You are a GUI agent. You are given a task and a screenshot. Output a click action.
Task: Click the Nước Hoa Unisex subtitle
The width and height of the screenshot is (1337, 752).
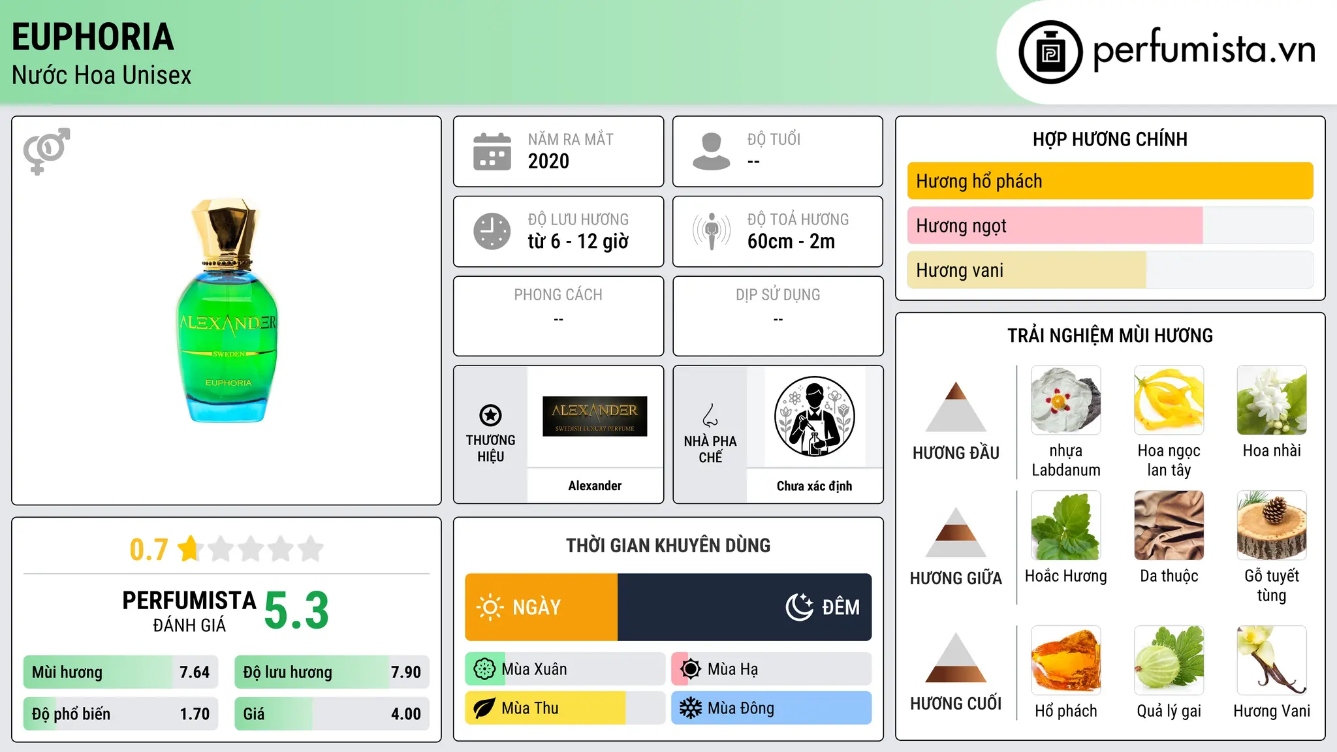pos(101,75)
